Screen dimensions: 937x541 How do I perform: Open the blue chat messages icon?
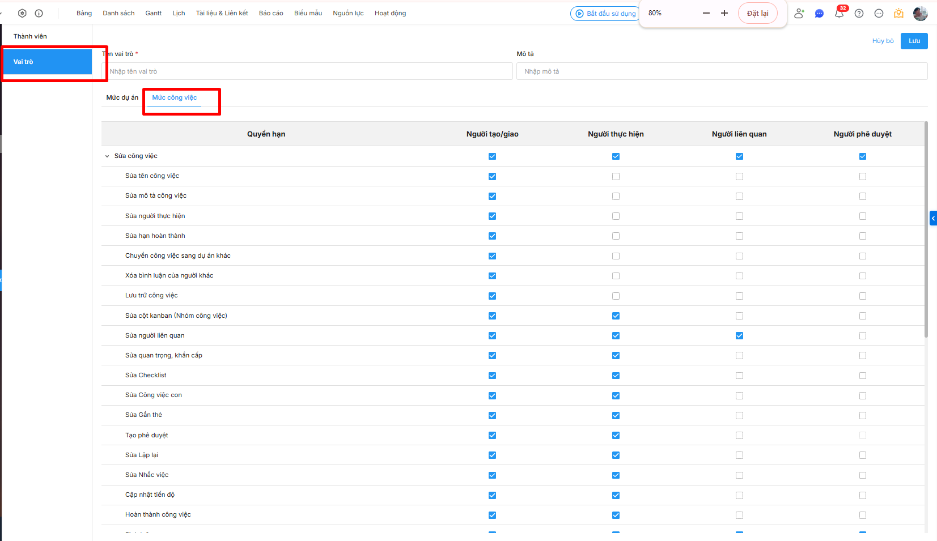[x=819, y=13]
